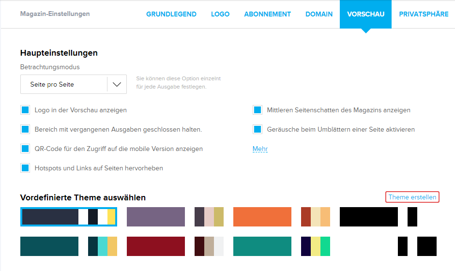Open the ABONNEMENT tab

point(267,14)
